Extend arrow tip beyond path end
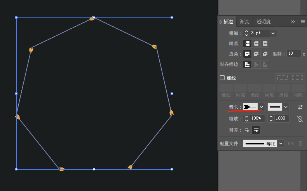Screen dimensions: 307x191 247,130
